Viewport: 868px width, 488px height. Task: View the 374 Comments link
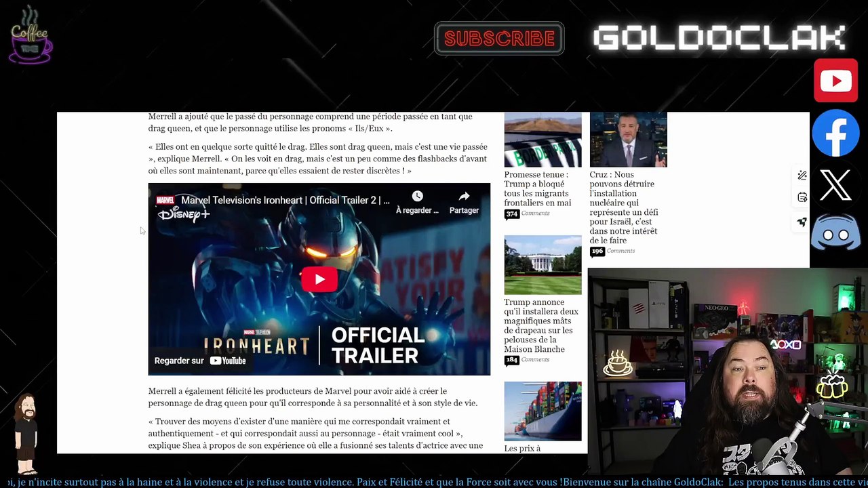pyautogui.click(x=527, y=213)
